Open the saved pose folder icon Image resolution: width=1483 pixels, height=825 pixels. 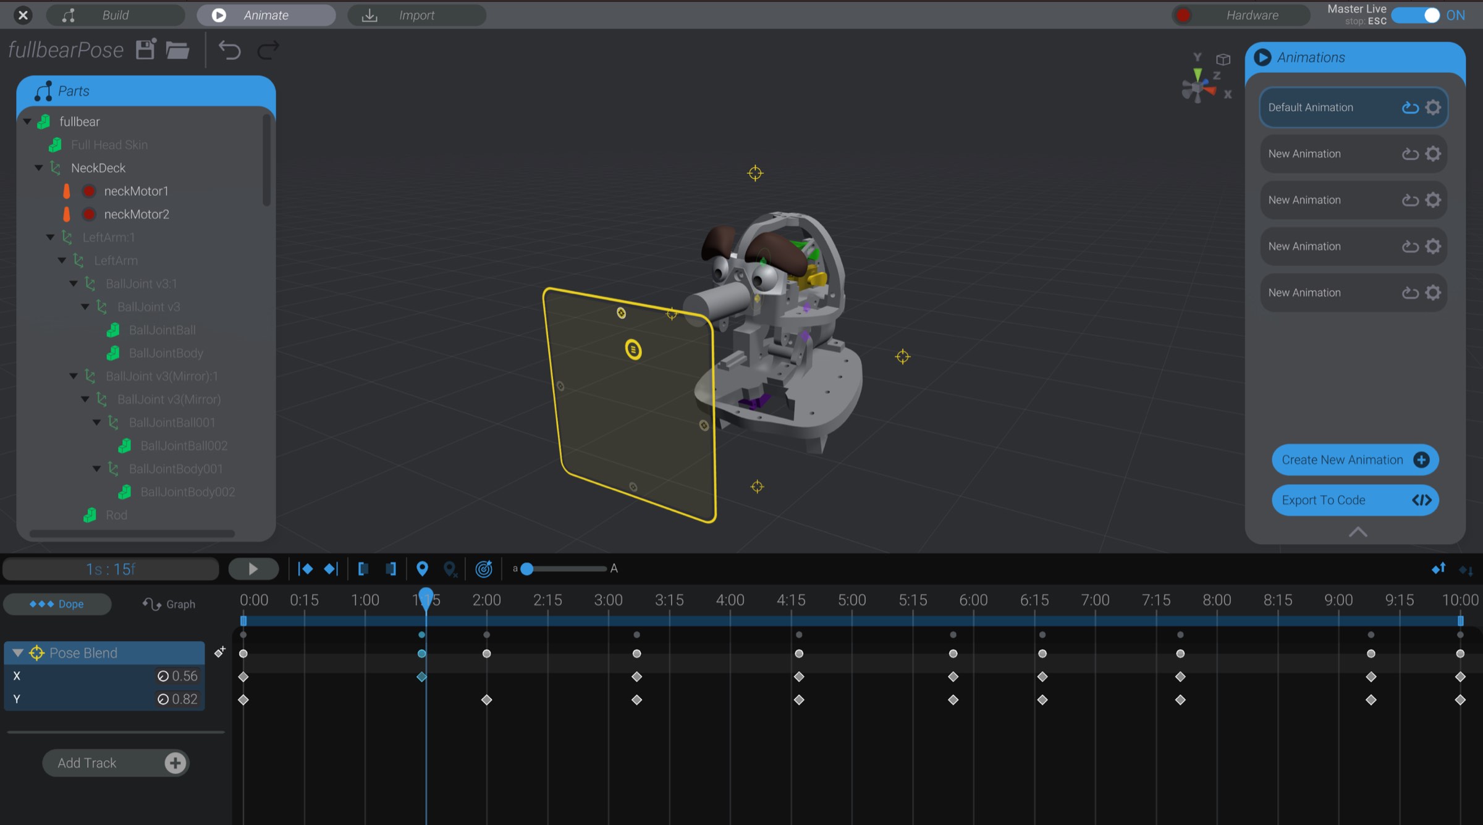point(178,50)
